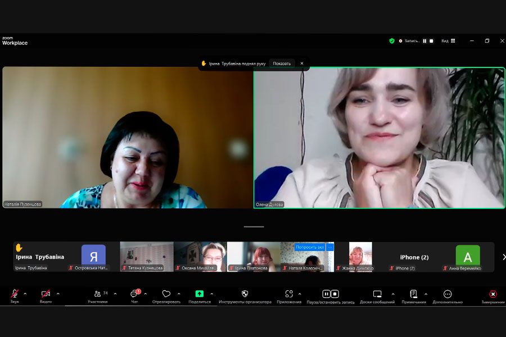Click the green encryption shield icon
Screen dimensions: 506x337
click(x=392, y=41)
